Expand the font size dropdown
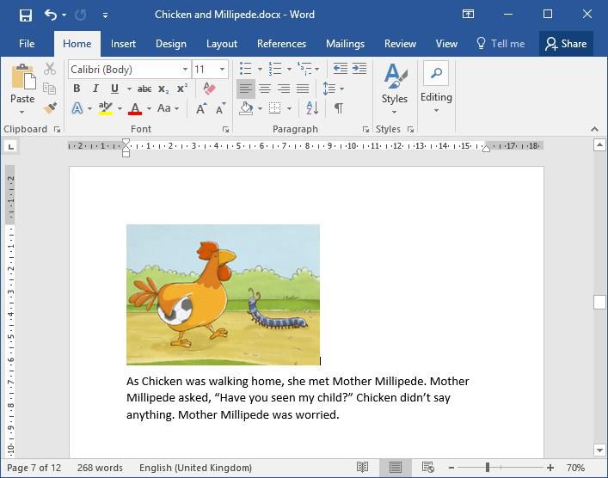 tap(222, 70)
